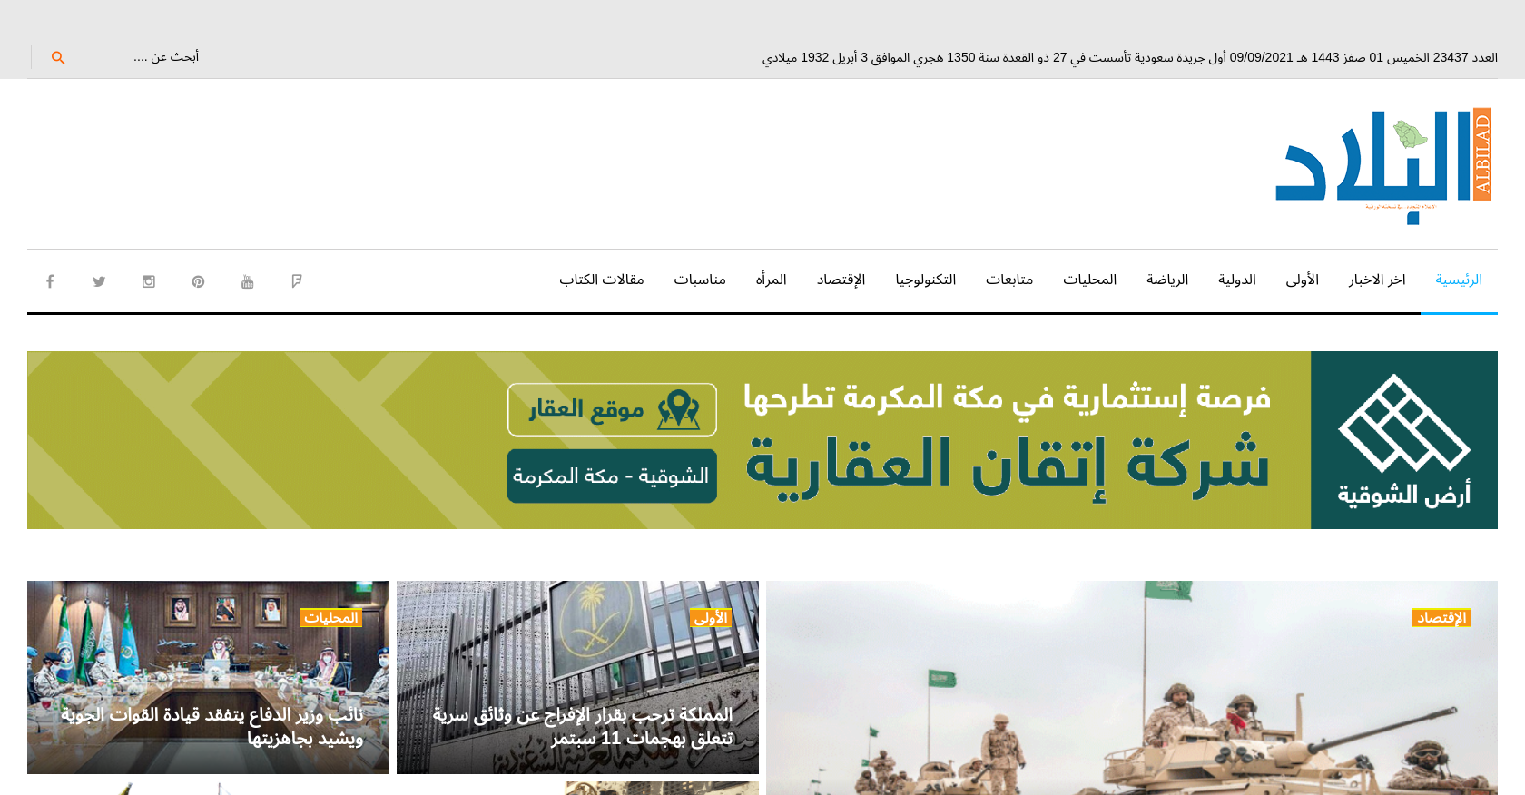Open the Twitter social icon

[99, 281]
